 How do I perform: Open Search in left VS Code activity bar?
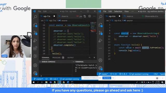point(35,17)
